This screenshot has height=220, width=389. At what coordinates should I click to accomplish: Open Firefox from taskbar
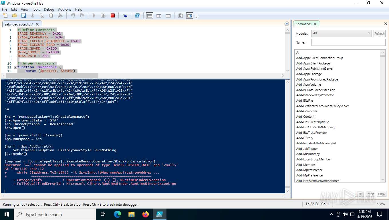pos(146,214)
